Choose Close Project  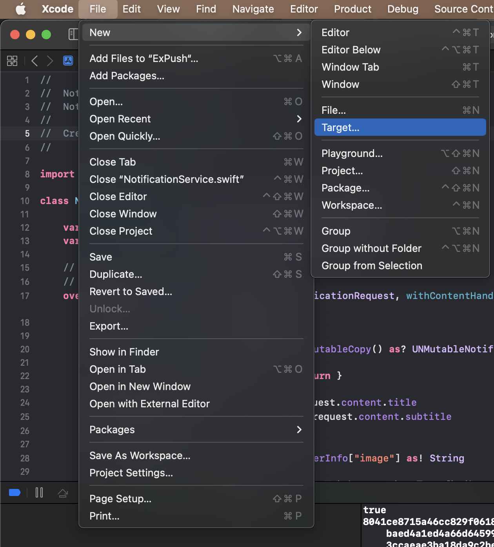196,231
